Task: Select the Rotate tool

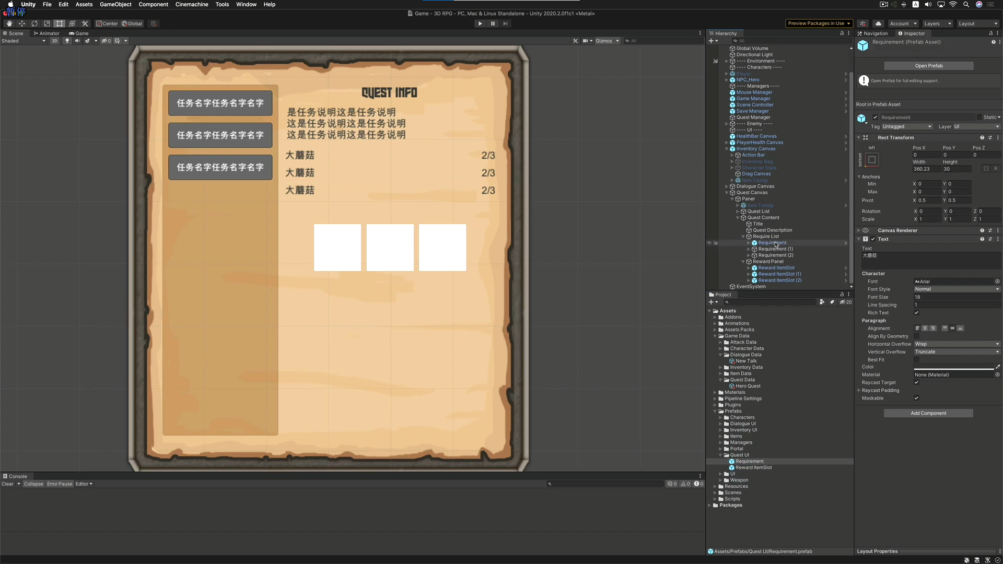Action: point(34,23)
